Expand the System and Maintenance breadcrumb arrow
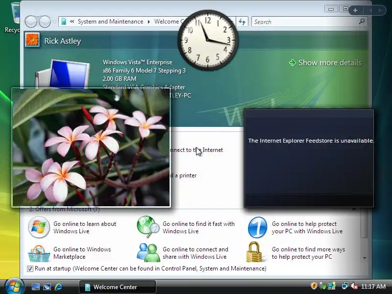Image resolution: width=392 pixels, height=294 pixels. [x=149, y=22]
